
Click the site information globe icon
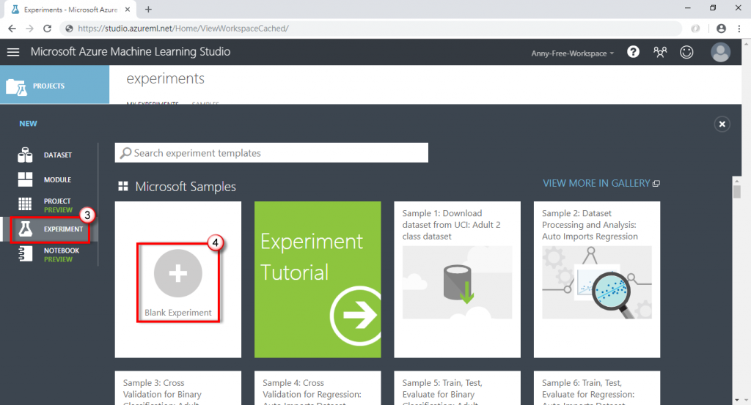pyautogui.click(x=69, y=29)
